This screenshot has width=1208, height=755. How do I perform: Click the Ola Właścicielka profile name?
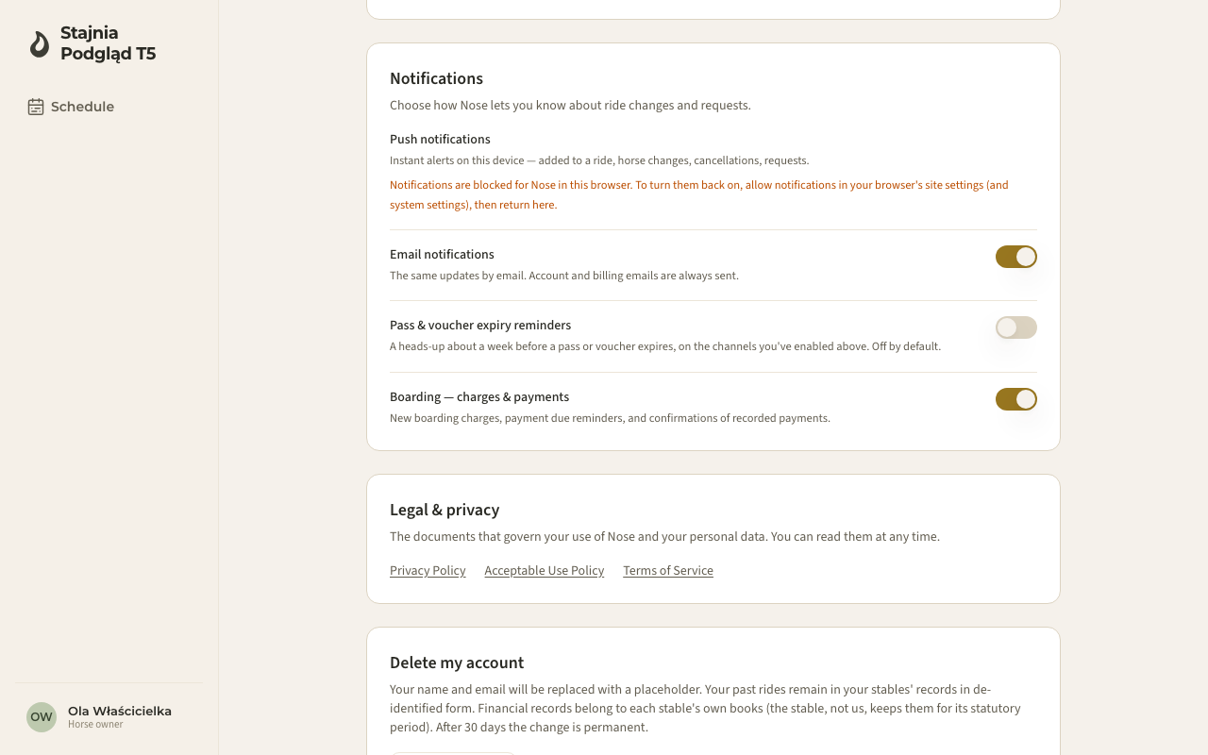coord(120,711)
